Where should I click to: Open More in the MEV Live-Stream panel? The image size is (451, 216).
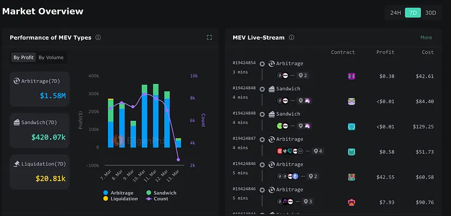point(426,38)
